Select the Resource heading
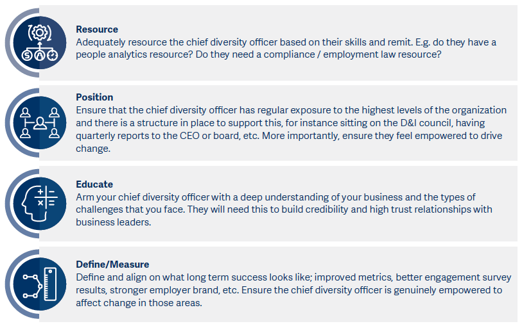 97,29
